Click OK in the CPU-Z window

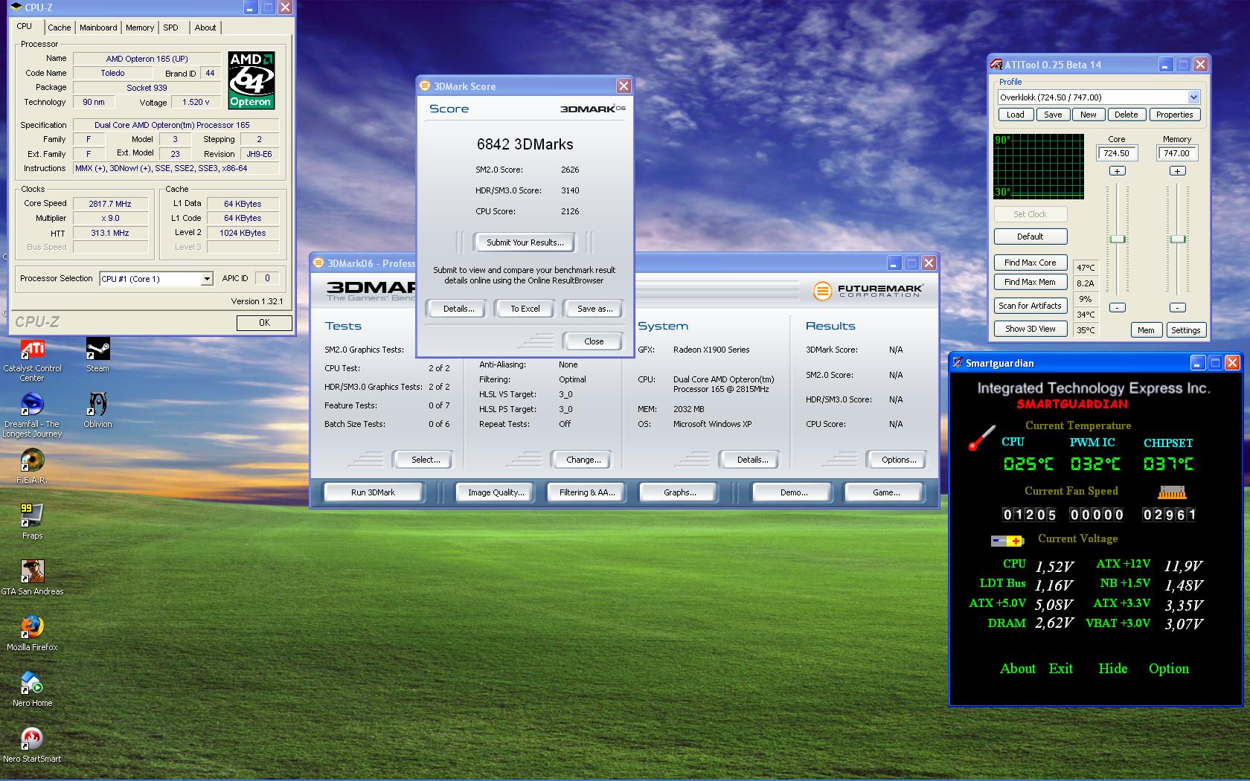[x=264, y=323]
